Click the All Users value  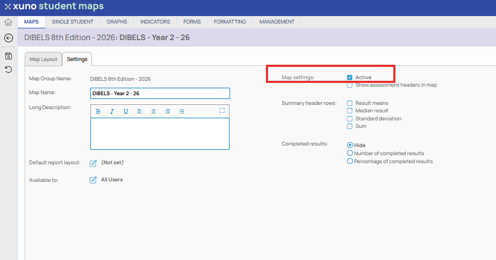[112, 180]
